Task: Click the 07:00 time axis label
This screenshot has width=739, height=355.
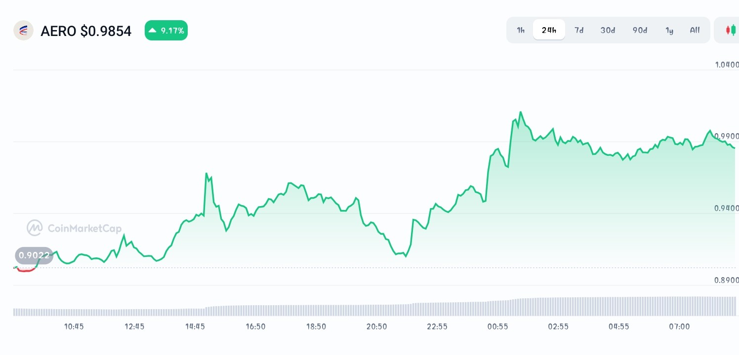Action: coord(679,326)
